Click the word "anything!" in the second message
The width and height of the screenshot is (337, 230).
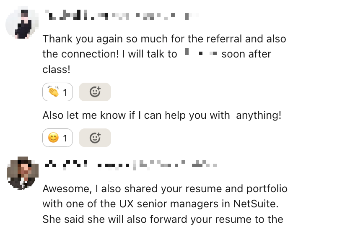(259, 115)
